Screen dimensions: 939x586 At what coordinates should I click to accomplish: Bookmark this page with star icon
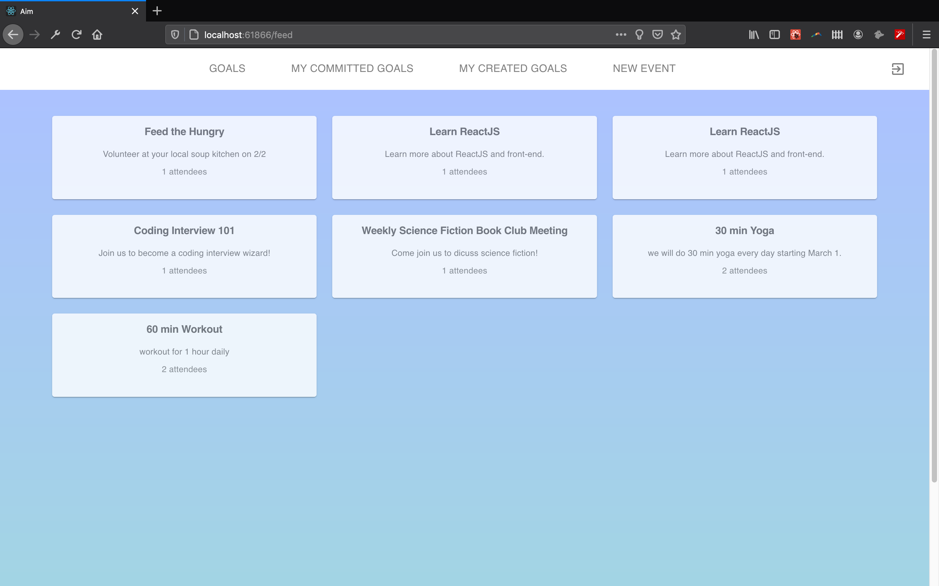[676, 35]
